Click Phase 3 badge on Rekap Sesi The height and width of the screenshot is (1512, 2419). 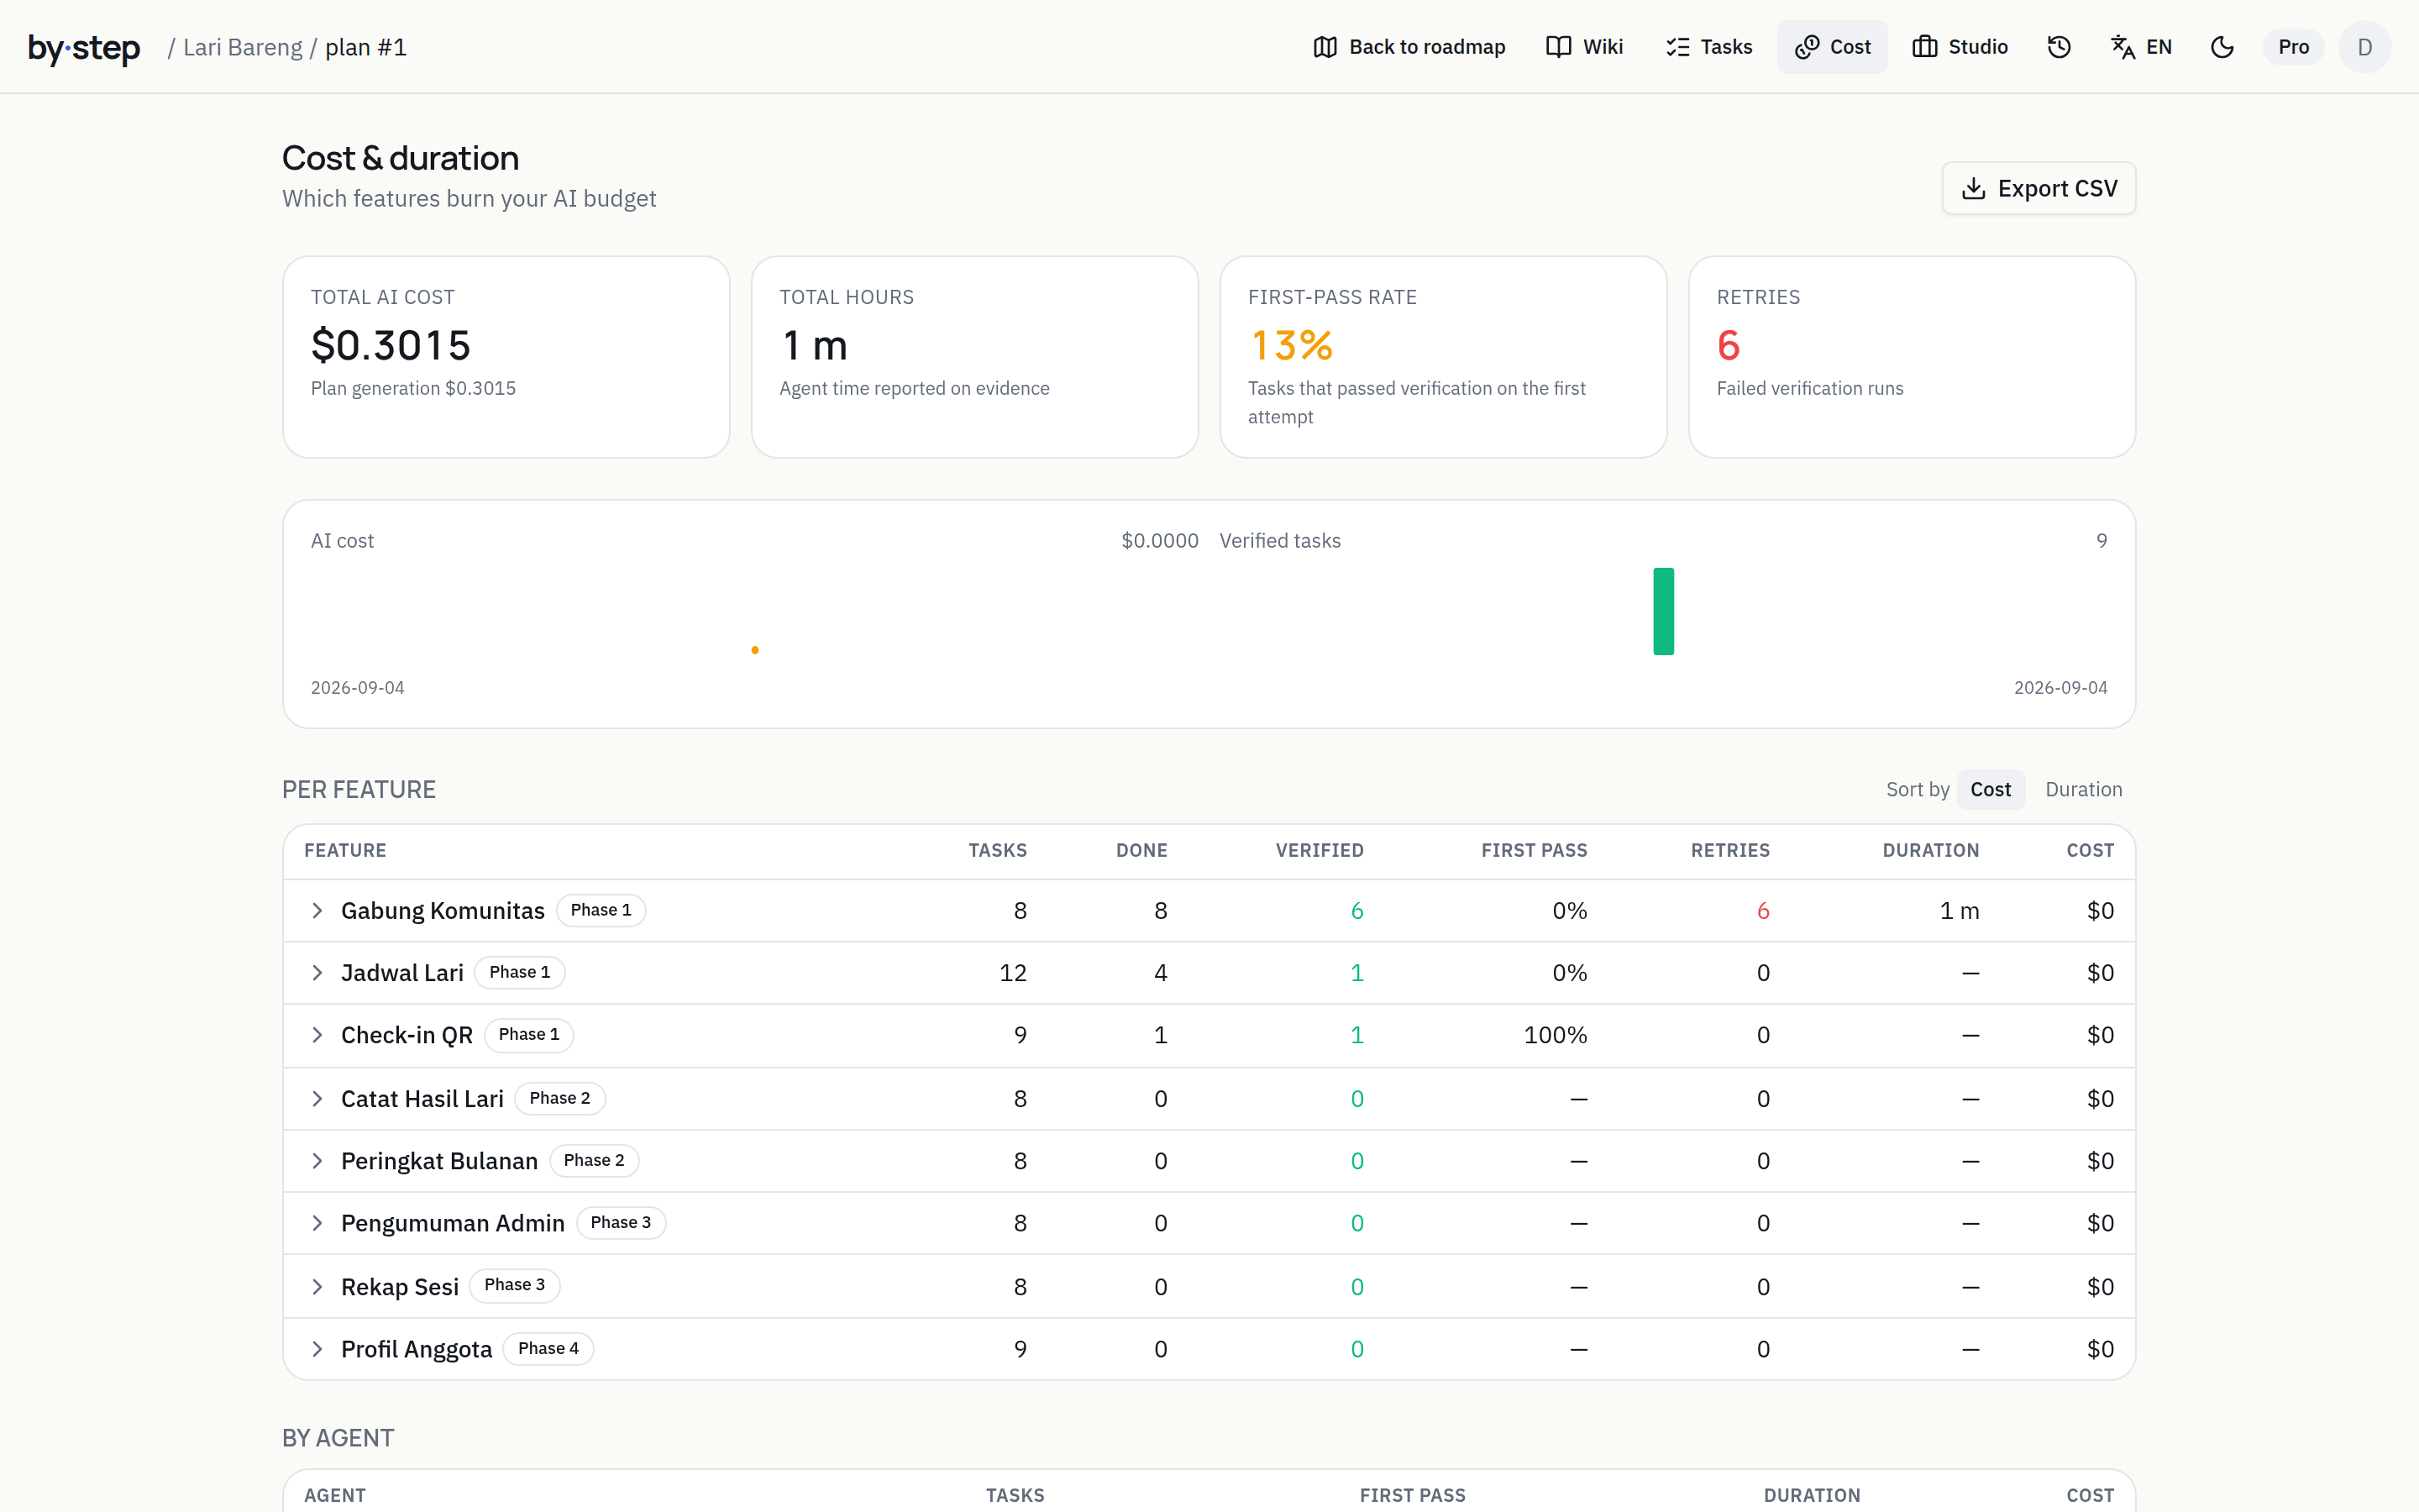coord(515,1285)
